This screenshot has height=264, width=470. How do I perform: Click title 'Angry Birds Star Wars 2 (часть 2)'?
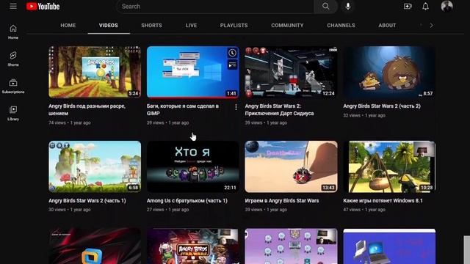tap(382, 106)
